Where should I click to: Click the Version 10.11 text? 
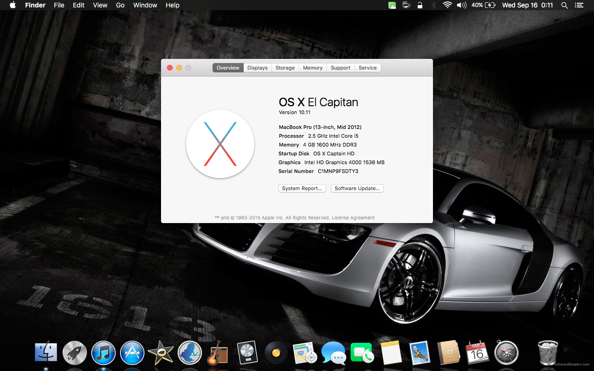(295, 112)
